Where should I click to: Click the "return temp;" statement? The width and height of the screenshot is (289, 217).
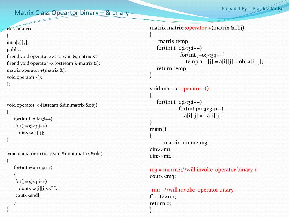click(x=172, y=68)
